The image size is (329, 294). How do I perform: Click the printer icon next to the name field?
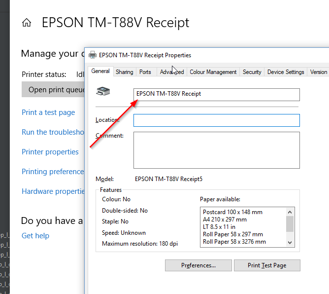(103, 91)
